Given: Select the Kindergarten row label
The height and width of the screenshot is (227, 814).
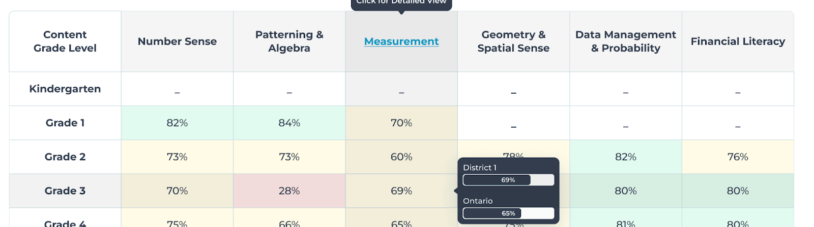Looking at the screenshot, I should click(x=65, y=89).
